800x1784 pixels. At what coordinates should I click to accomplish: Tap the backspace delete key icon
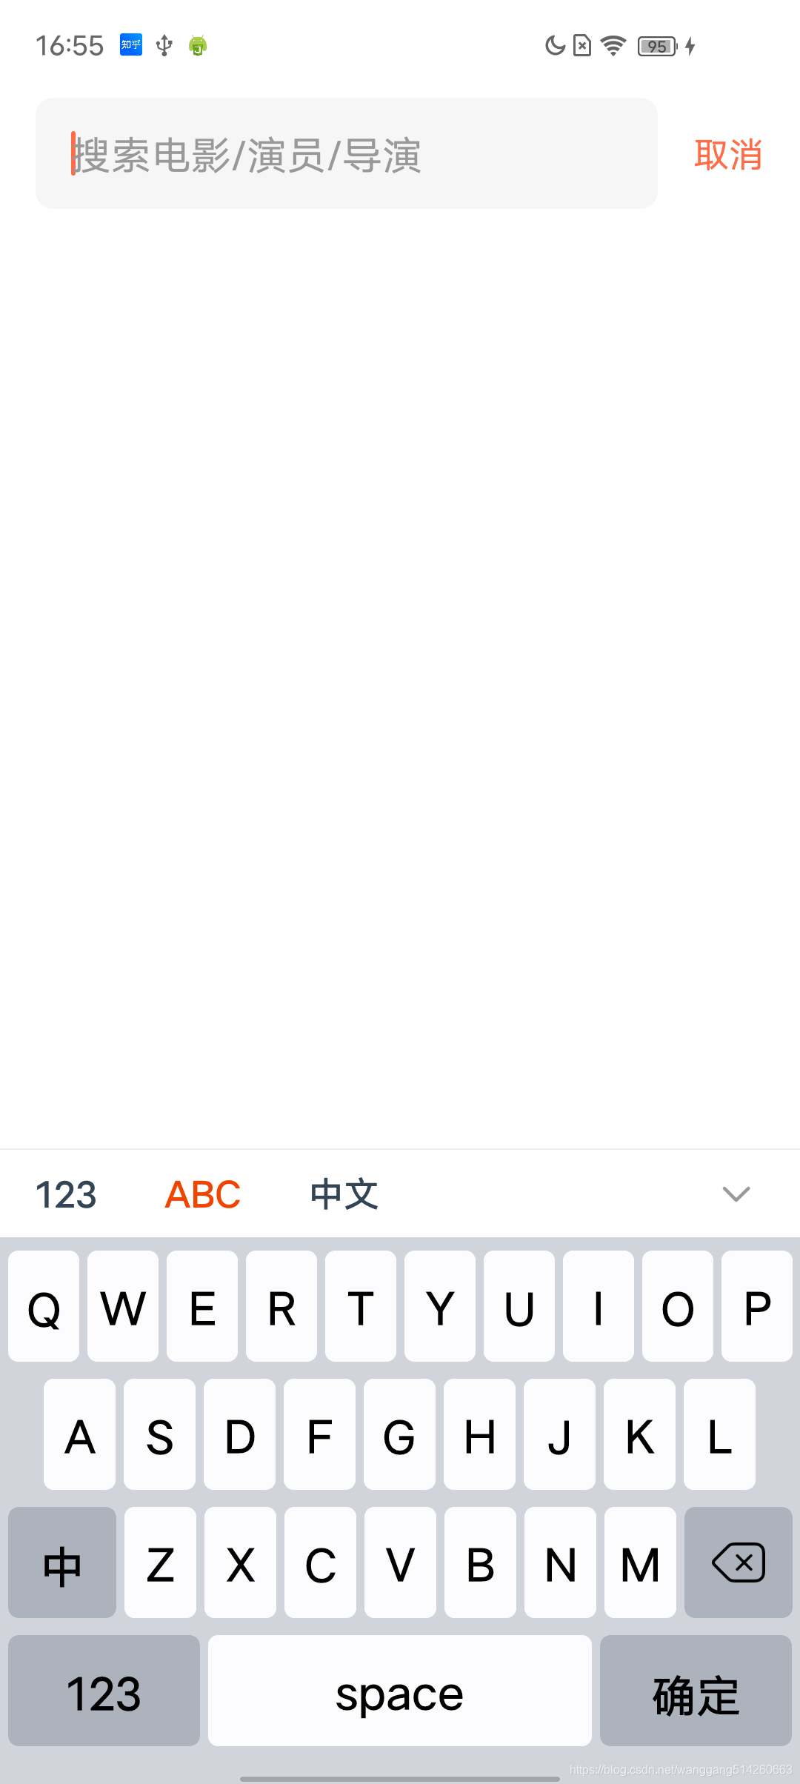tap(739, 1562)
